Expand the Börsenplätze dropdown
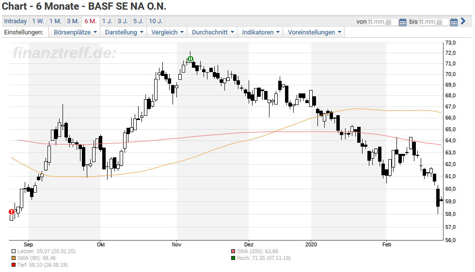This screenshot has width=475, height=272. [x=75, y=32]
